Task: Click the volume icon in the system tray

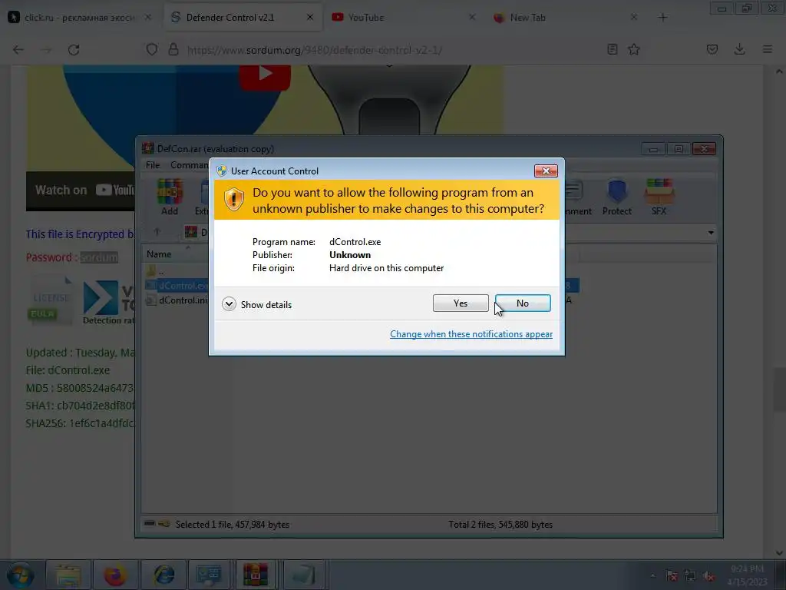Action: tap(708, 576)
